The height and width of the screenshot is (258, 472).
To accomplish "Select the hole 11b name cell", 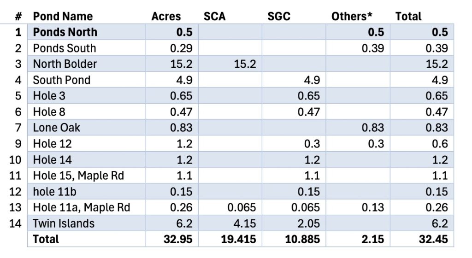I will pos(54,192).
